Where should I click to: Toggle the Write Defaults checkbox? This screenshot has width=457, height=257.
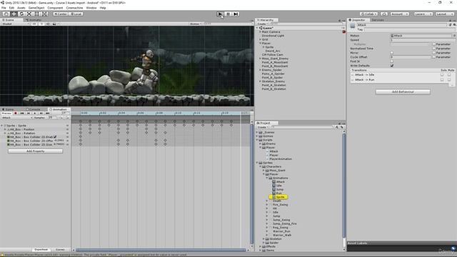[392, 66]
